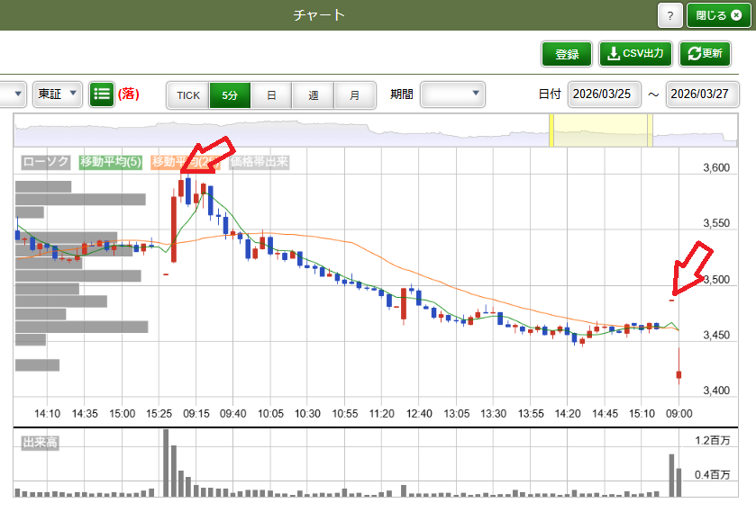Switch to the TICK chart tab
Image resolution: width=756 pixels, height=521 pixels.
click(188, 94)
